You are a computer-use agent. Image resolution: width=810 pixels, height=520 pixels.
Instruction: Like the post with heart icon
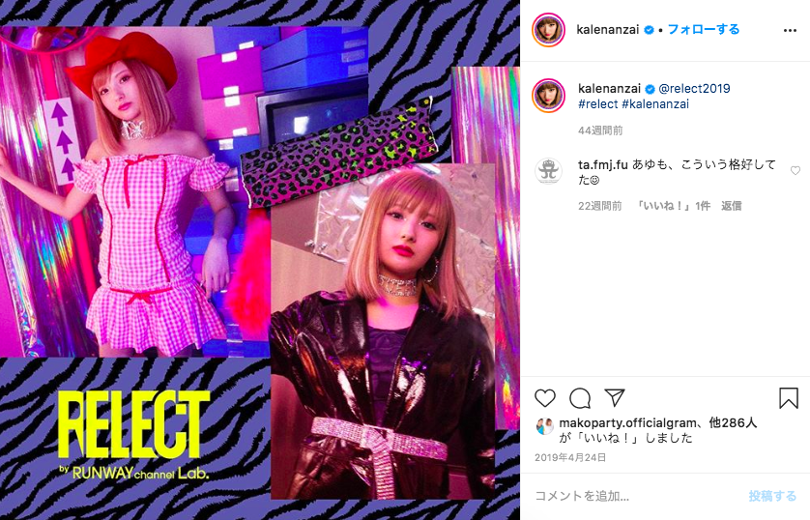coord(544,398)
